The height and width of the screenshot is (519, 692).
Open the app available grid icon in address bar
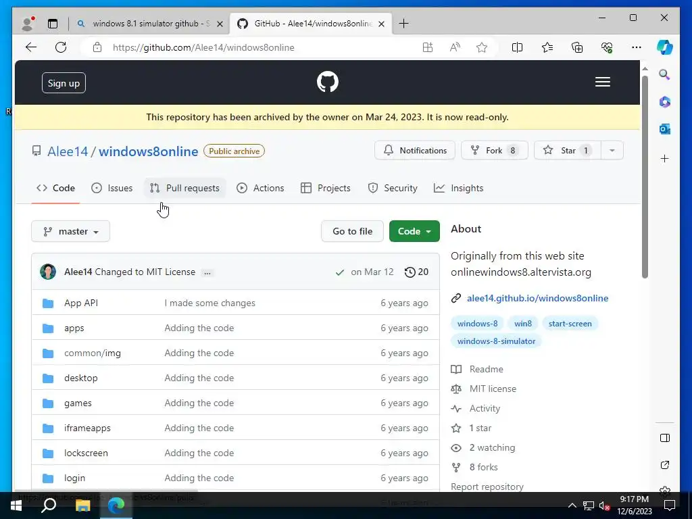click(428, 47)
